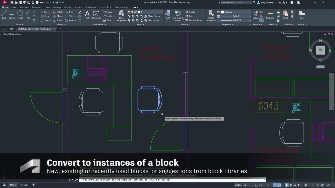The height and width of the screenshot is (188, 335).
Task: Select the Line drawing tool
Action: (x=4, y=15)
